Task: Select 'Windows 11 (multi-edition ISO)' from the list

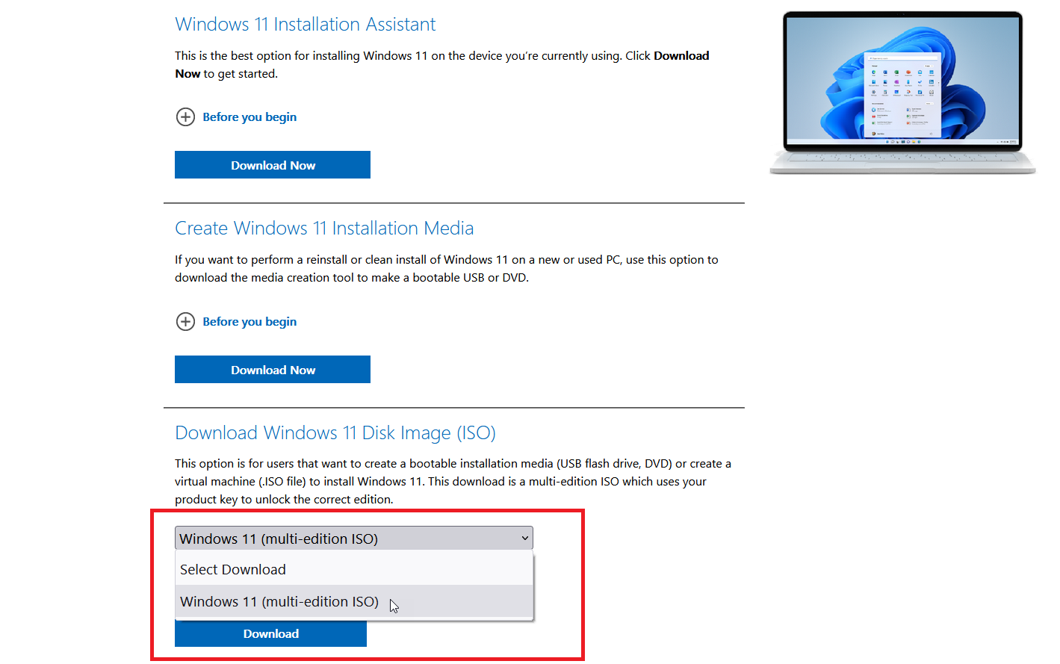Action: point(279,601)
